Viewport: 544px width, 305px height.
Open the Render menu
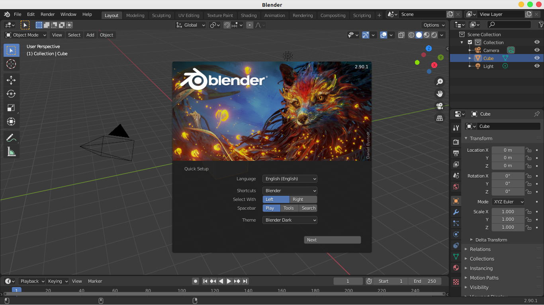pos(47,14)
